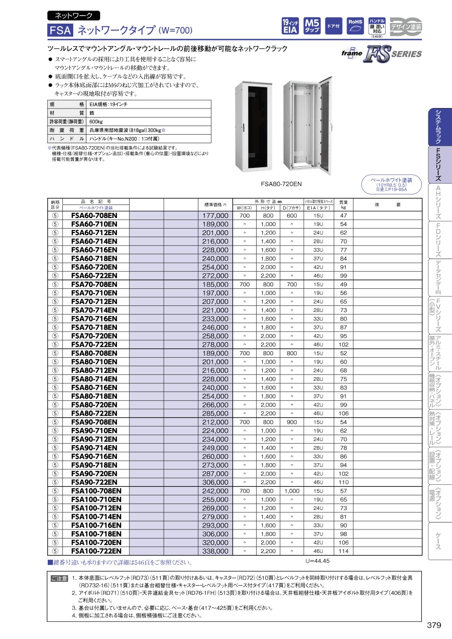Click the circled 5 beside FSA60-708EN
Screen dimensions: 452x639
coord(55,216)
